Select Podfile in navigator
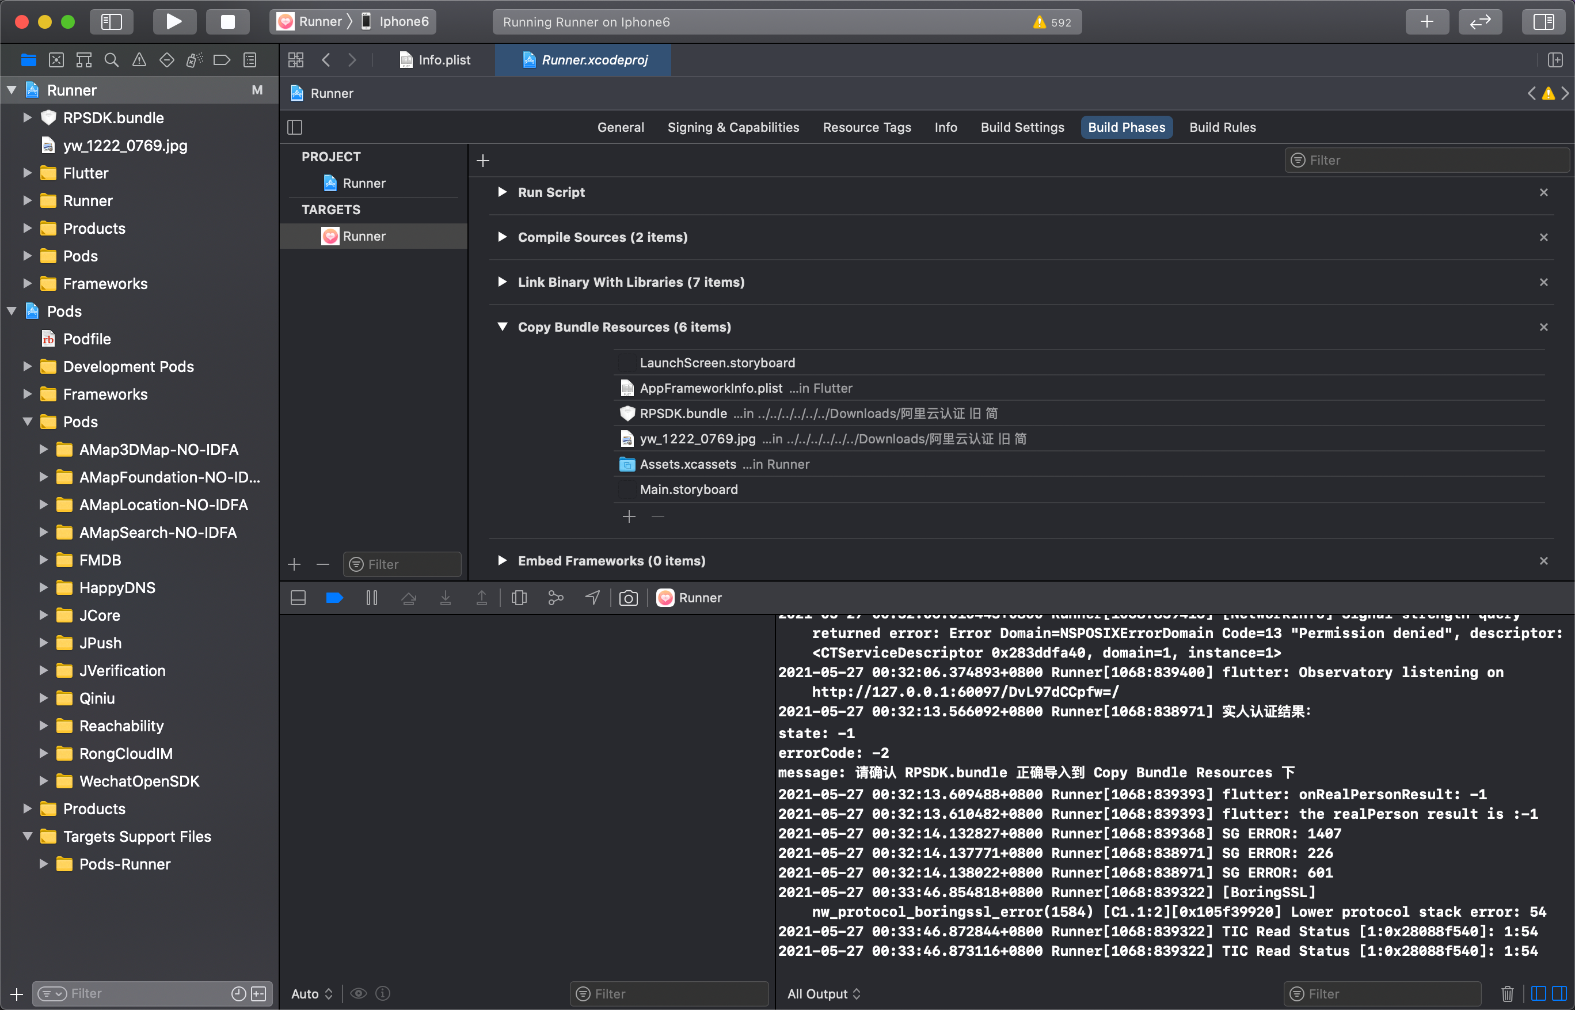This screenshot has height=1010, width=1575. (x=87, y=339)
